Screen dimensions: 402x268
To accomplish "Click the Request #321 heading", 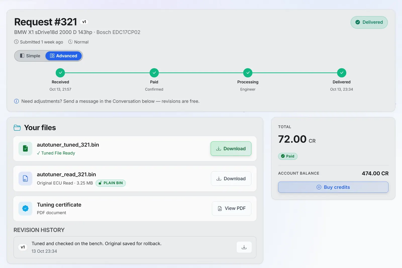I will [x=45, y=22].
